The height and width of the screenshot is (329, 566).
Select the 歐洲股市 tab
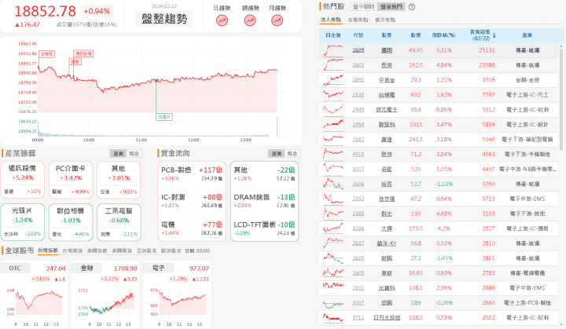(171, 250)
